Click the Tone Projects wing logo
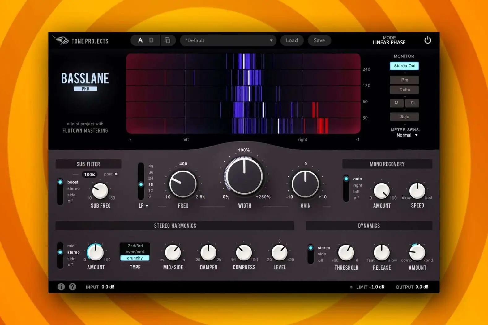The height and width of the screenshot is (325, 488). 60,40
